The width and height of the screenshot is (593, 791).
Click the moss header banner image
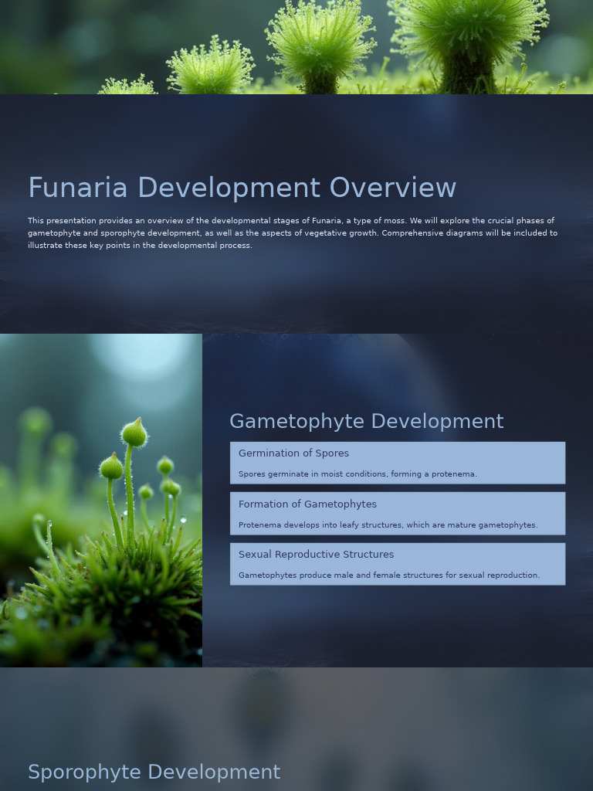tap(296, 47)
